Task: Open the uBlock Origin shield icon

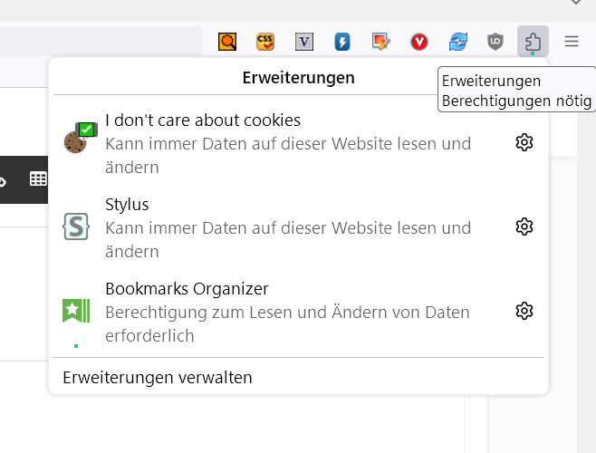Action: [495, 42]
